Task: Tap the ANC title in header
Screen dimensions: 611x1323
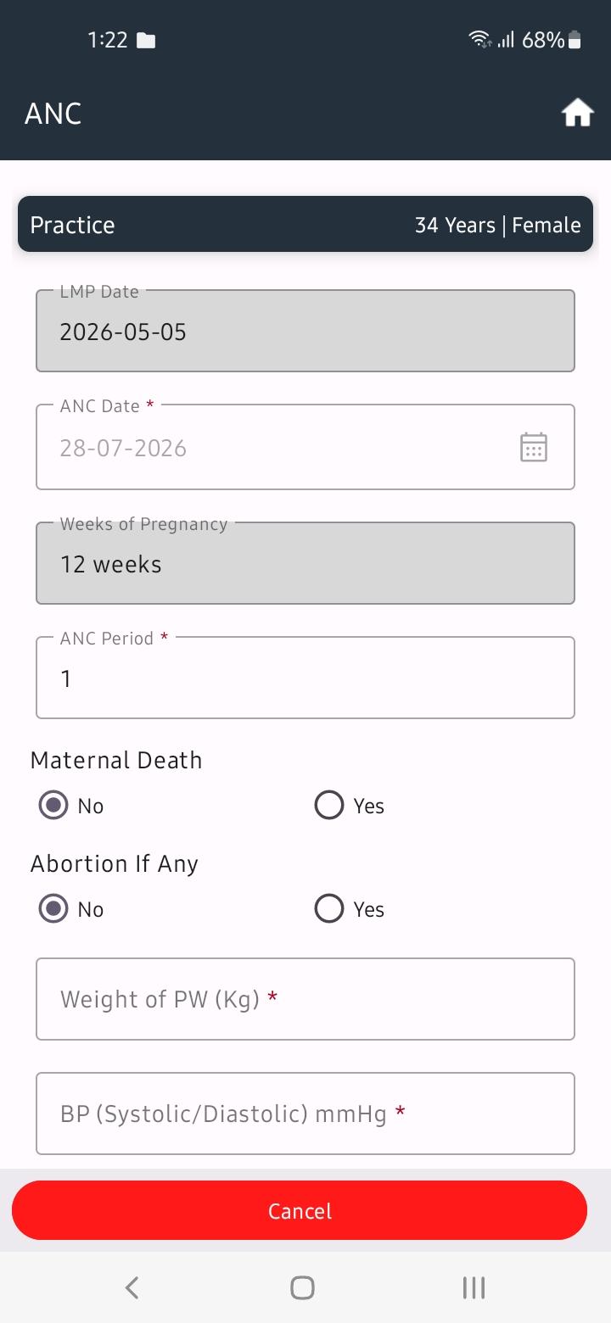Action: click(x=53, y=114)
